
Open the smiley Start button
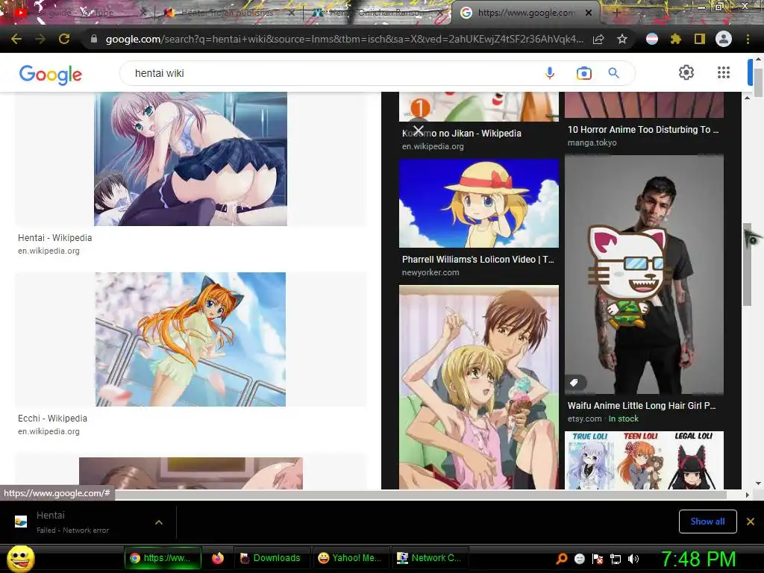[x=20, y=558]
